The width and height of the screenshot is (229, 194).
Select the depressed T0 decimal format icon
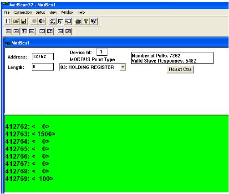(24, 31)
